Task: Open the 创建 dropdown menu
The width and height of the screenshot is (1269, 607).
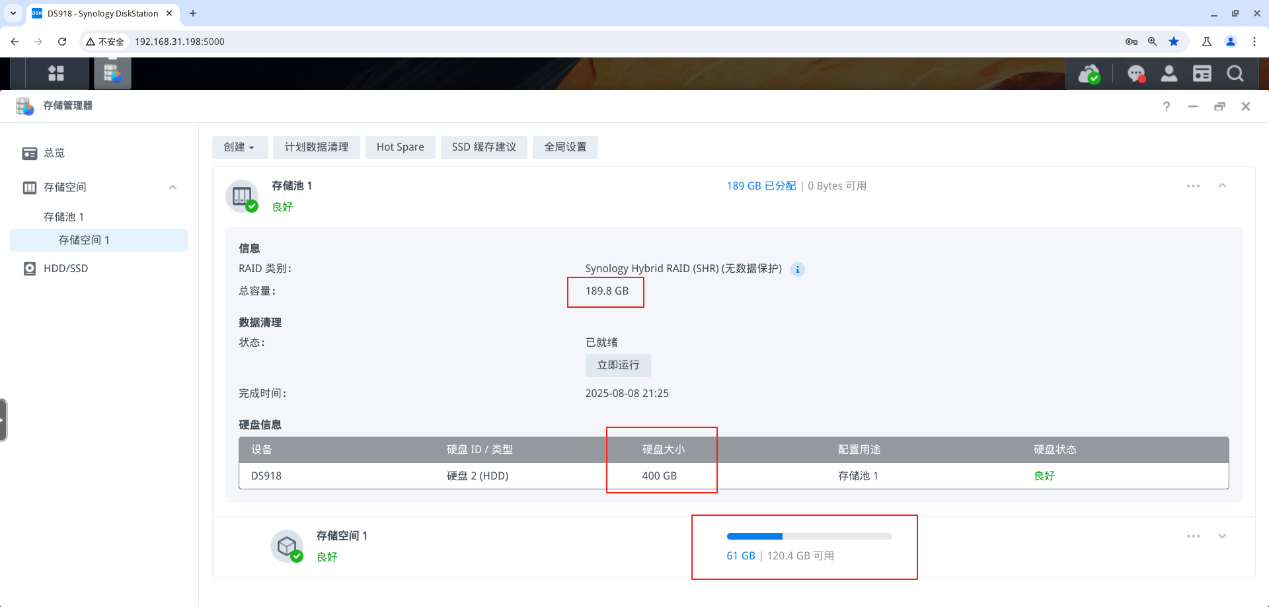Action: (239, 147)
